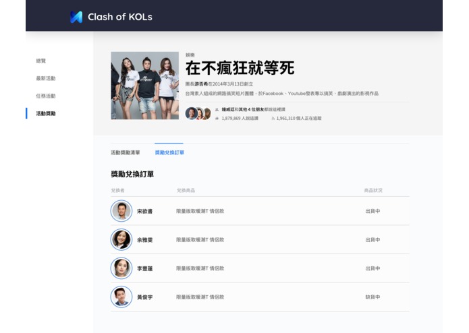Image resolution: width=469 pixels, height=333 pixels.
Task: Open 宋欲書's profile avatar
Action: (x=121, y=211)
